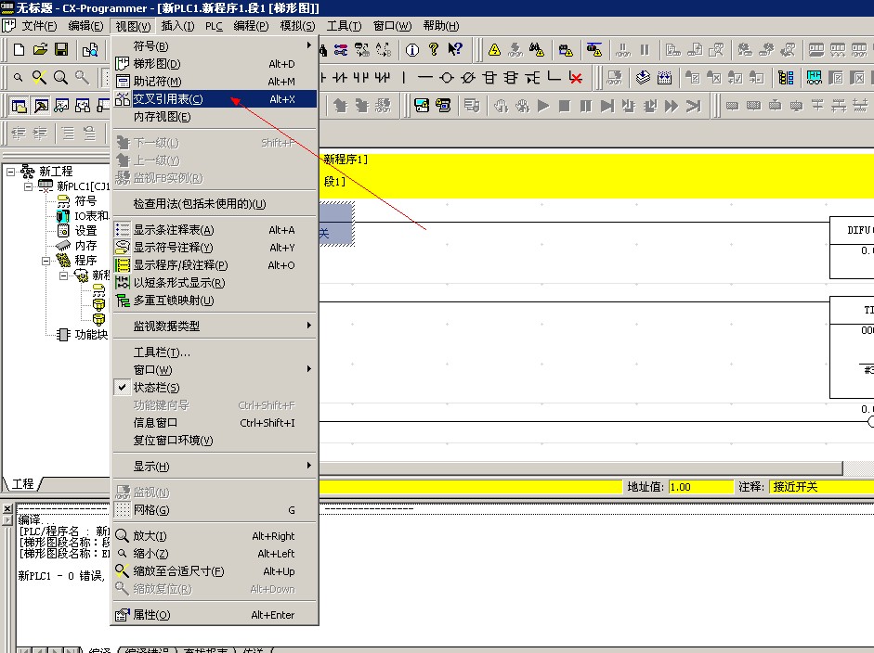Select 交叉引用表 from View menu
This screenshot has width=874, height=653.
(x=167, y=99)
